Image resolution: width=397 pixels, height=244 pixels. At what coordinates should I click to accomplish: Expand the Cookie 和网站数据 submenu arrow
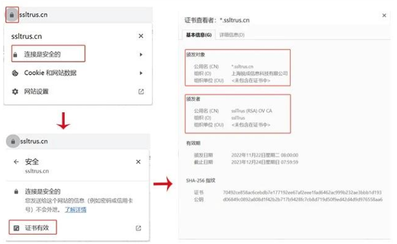click(x=141, y=73)
